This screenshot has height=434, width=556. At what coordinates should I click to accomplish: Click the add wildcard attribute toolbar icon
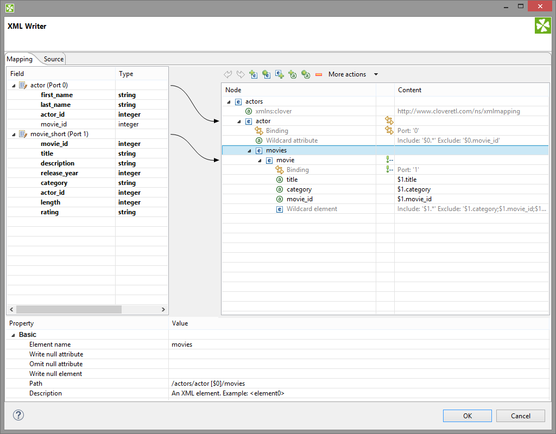(x=305, y=74)
